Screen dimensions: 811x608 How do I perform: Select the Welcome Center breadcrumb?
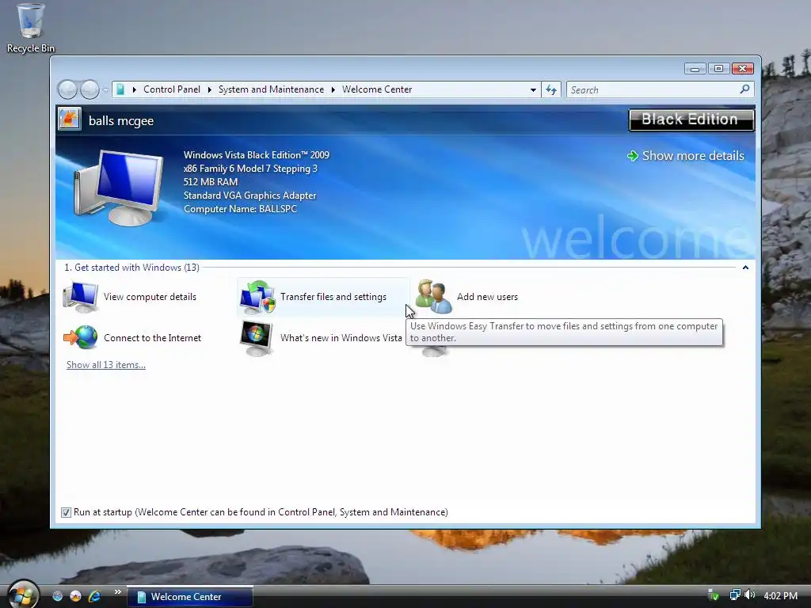click(377, 89)
